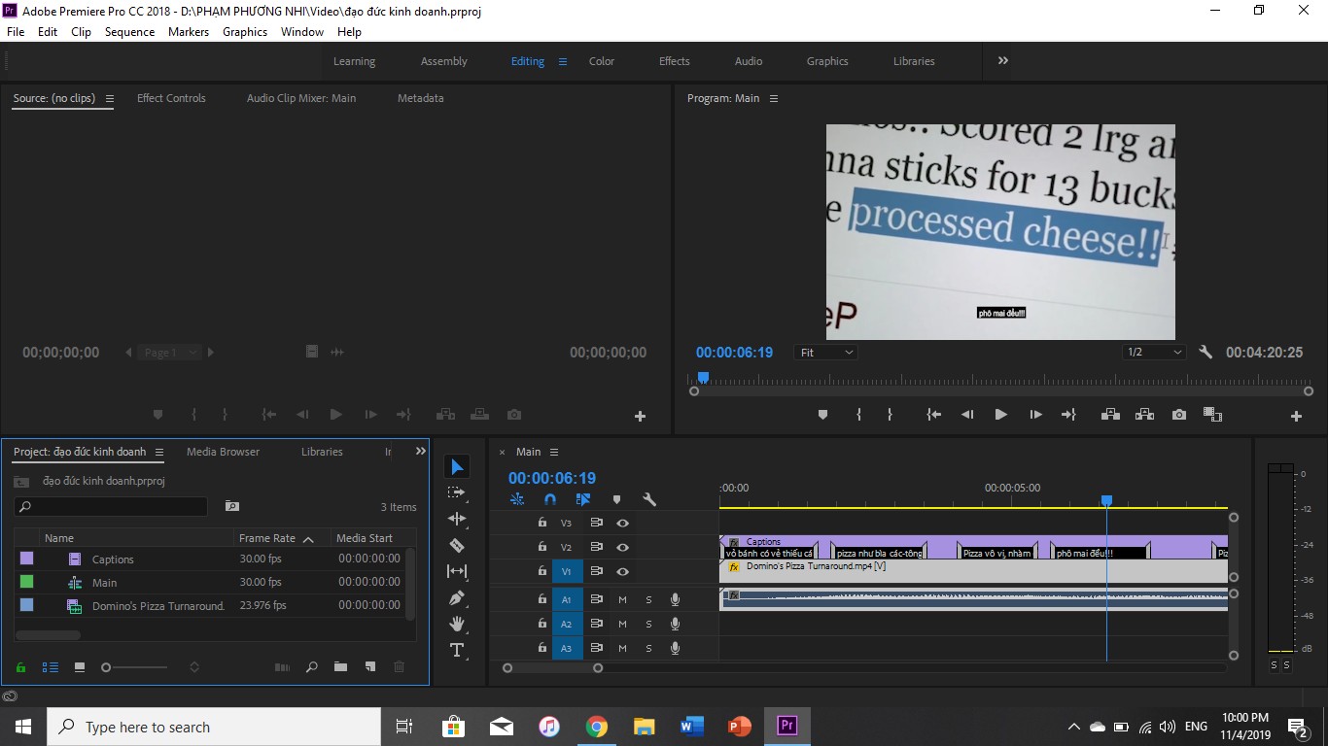The width and height of the screenshot is (1328, 746).
Task: Click the New Bin folder icon
Action: pos(340,666)
